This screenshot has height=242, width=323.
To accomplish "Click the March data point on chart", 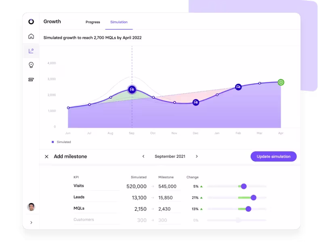I will pyautogui.click(x=260, y=83).
